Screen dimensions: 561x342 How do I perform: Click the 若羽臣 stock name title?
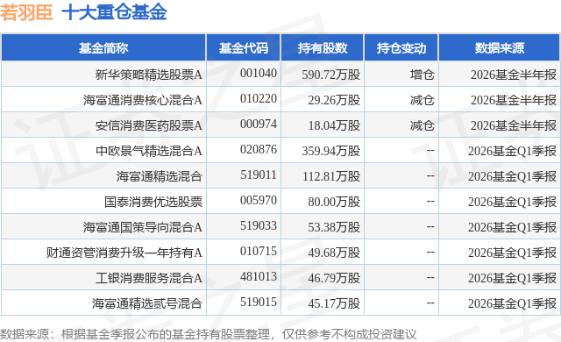(26, 12)
